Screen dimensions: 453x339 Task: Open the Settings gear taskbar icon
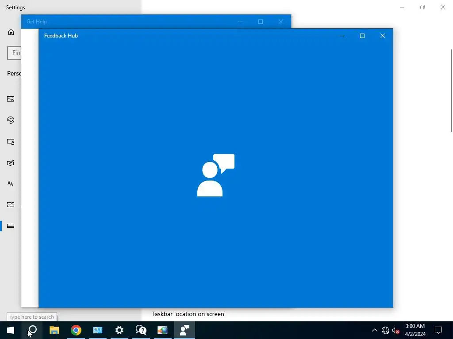(119, 330)
